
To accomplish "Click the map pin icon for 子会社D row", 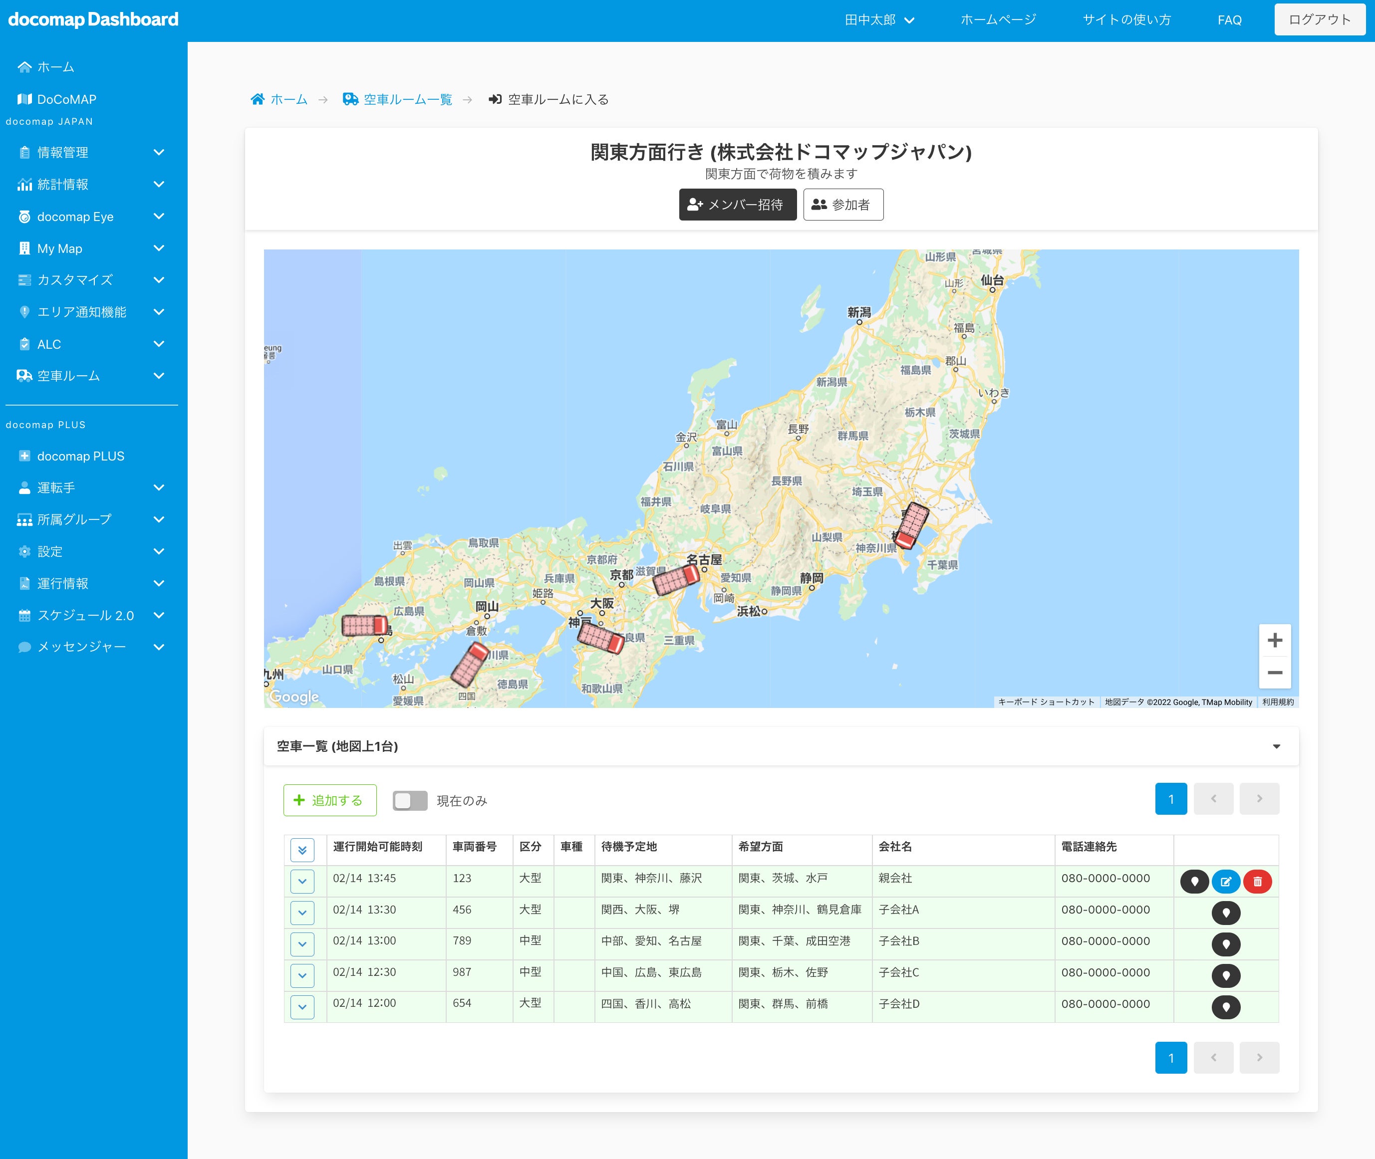I will (1226, 1006).
